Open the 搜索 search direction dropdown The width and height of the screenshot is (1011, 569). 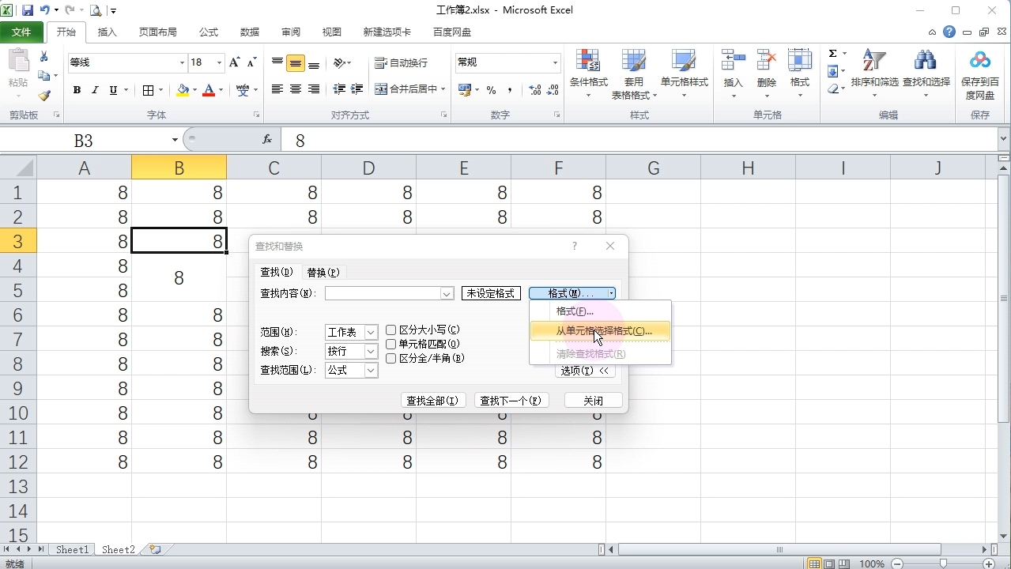(369, 351)
